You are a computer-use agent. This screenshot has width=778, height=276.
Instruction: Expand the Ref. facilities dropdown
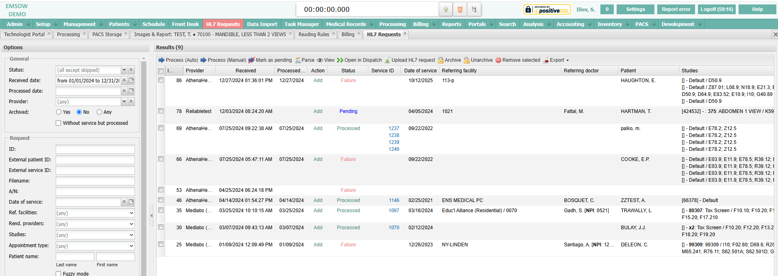[131, 213]
